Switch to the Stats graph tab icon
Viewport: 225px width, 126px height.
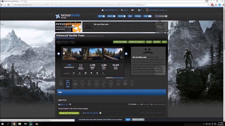(133, 83)
